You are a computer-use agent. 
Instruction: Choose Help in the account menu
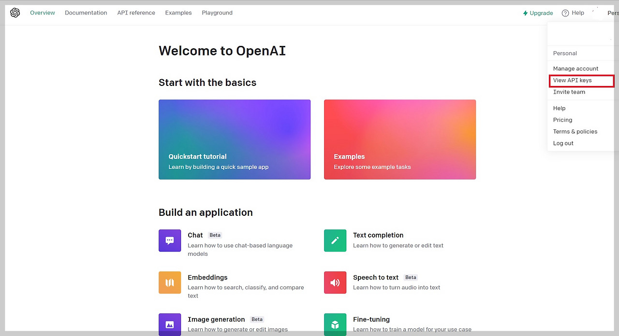pos(559,108)
